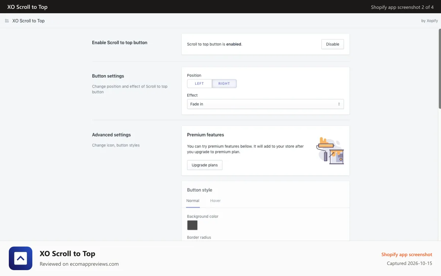This screenshot has width=441, height=276.
Task: Click the app grid icon beside XO Scroll to Top
Action: 7,21
